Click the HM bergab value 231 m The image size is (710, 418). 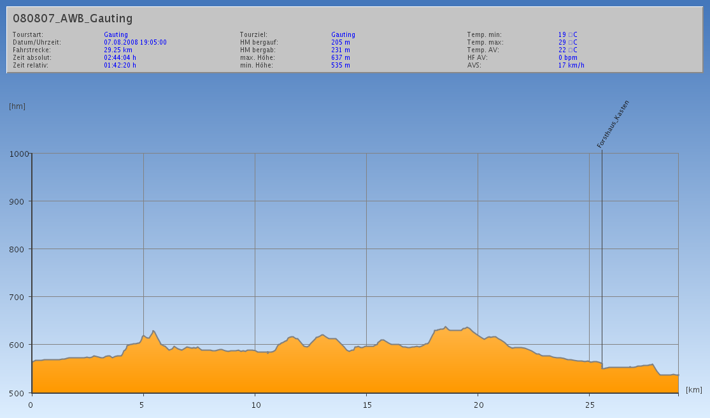(341, 50)
